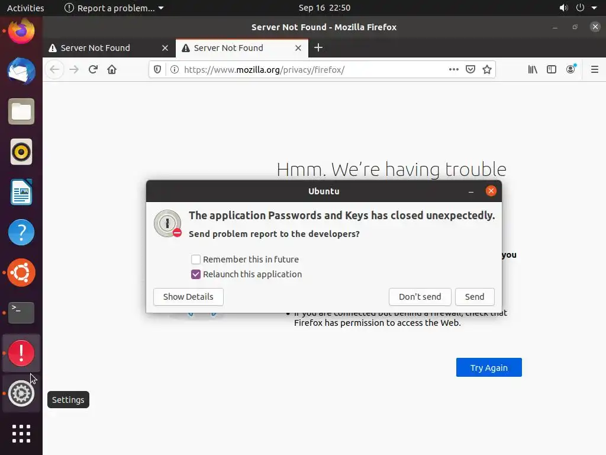Image resolution: width=606 pixels, height=455 pixels.
Task: Launch LibreOffice Writer from the dock
Action: point(21,193)
